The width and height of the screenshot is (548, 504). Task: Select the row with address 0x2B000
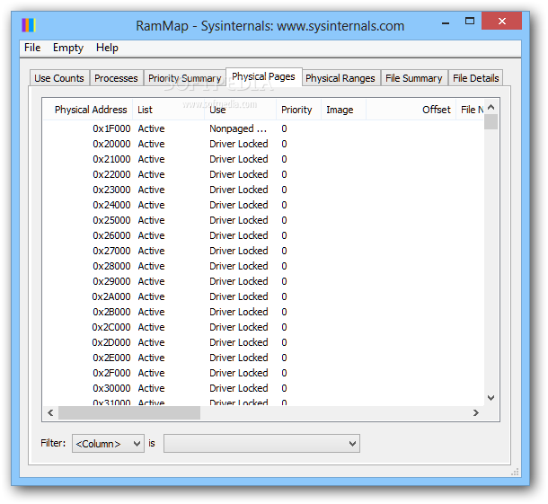pyautogui.click(x=263, y=312)
